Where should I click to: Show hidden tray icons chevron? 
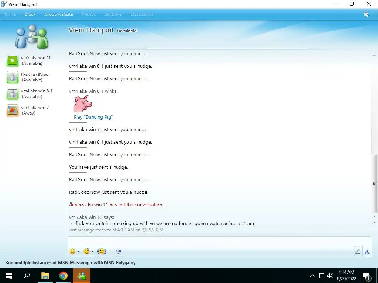tap(312, 276)
